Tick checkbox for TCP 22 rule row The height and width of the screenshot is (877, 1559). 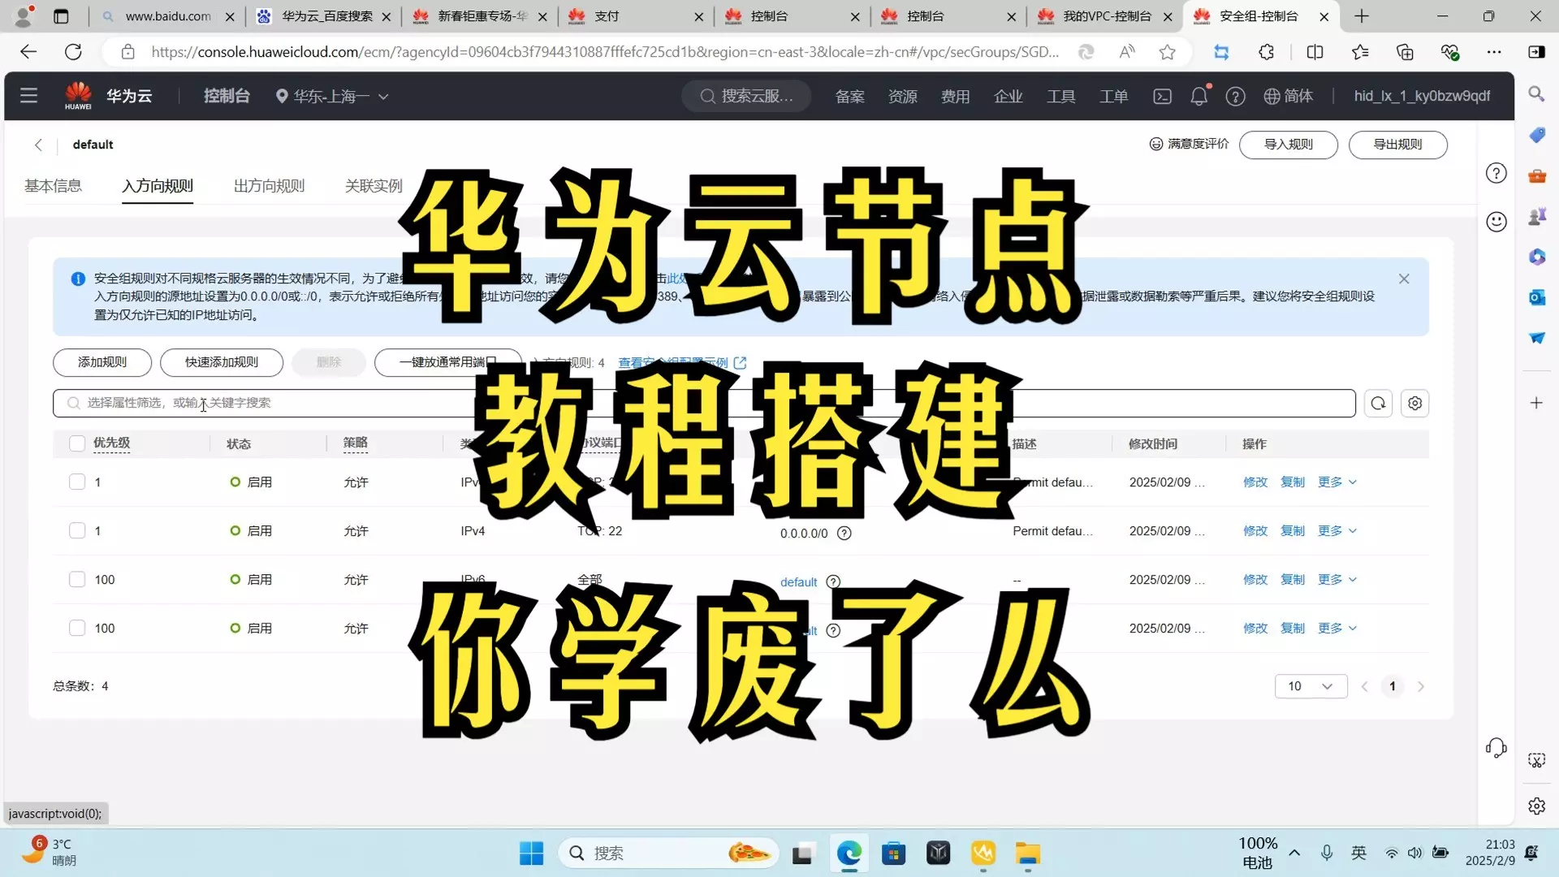click(77, 531)
